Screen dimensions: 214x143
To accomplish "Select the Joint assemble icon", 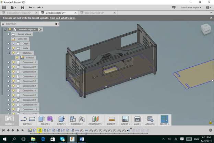I will pos(82,119).
